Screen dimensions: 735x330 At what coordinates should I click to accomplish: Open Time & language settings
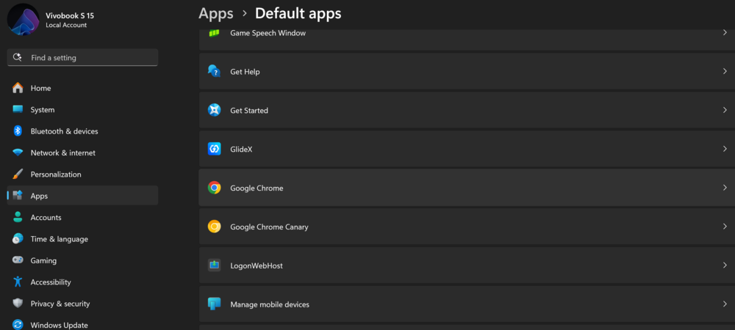[82, 238]
